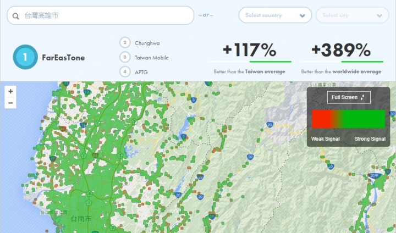396x233 pixels.
Task: Click the rank 1 FarEasTone badge
Action: [25, 57]
